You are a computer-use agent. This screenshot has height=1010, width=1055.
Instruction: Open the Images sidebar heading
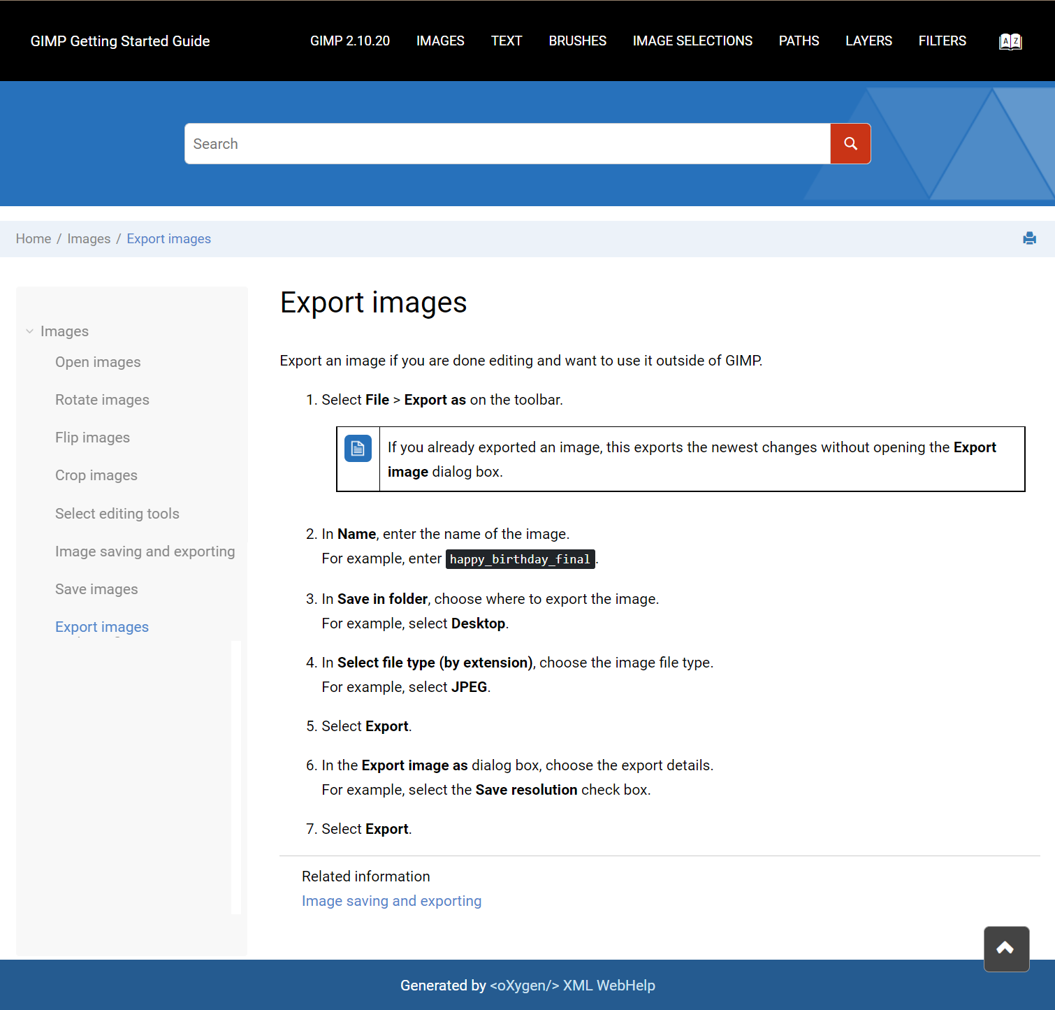(x=64, y=331)
